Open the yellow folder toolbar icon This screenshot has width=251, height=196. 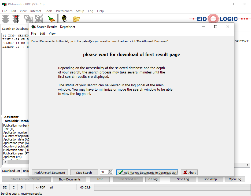coord(76,19)
